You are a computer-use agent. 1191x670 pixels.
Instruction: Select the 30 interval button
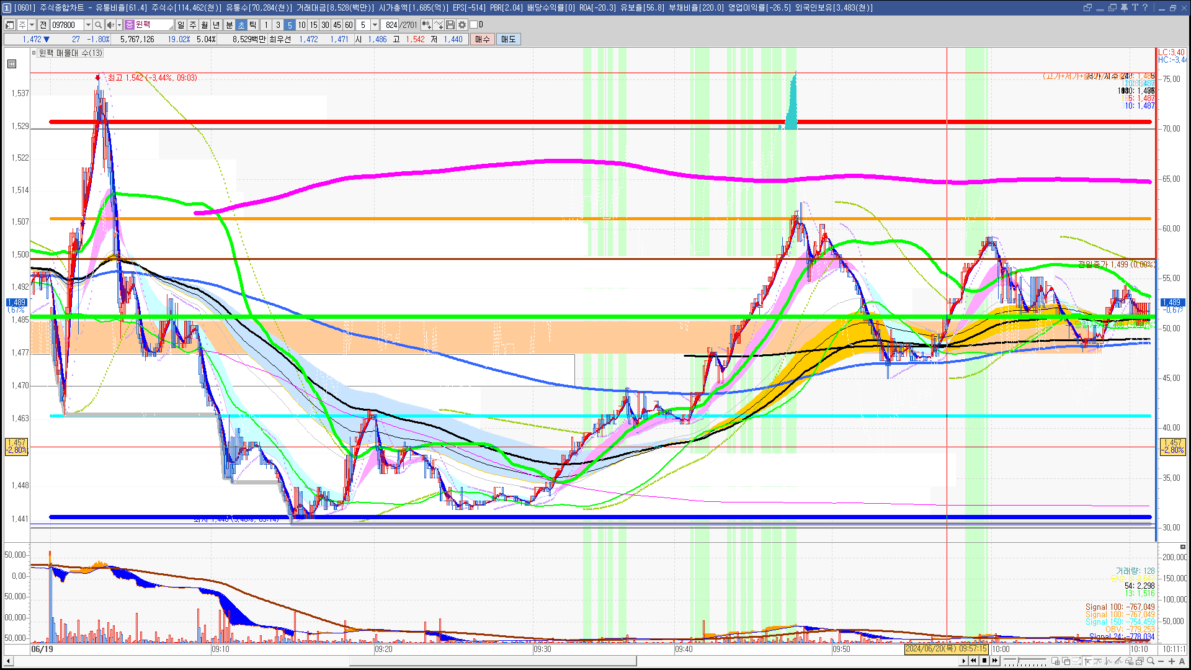tap(325, 25)
